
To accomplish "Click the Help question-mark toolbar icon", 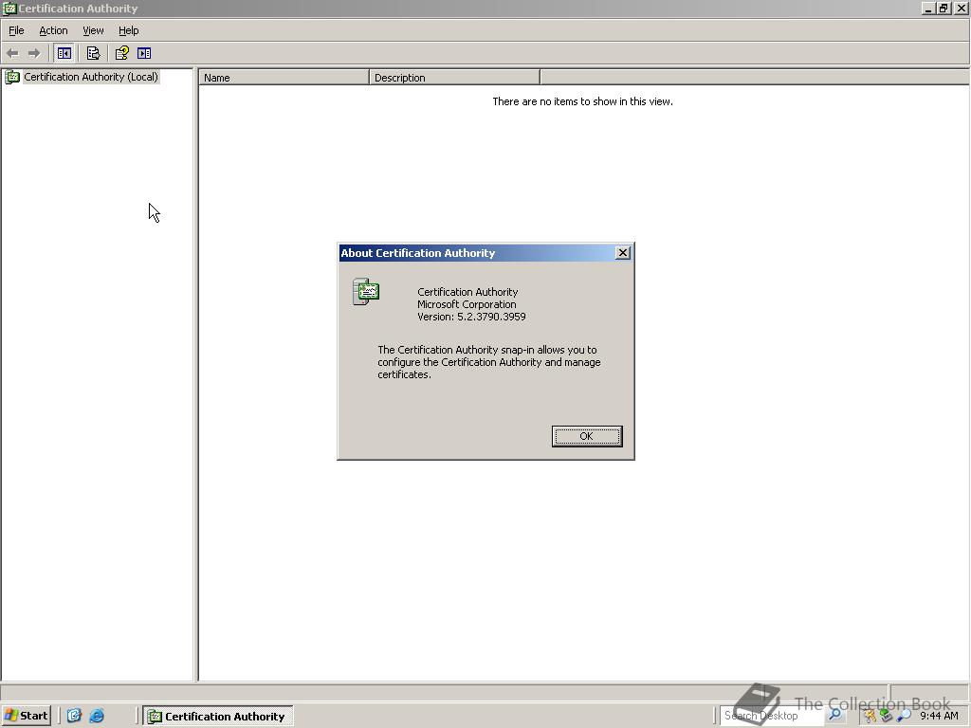I will point(122,53).
